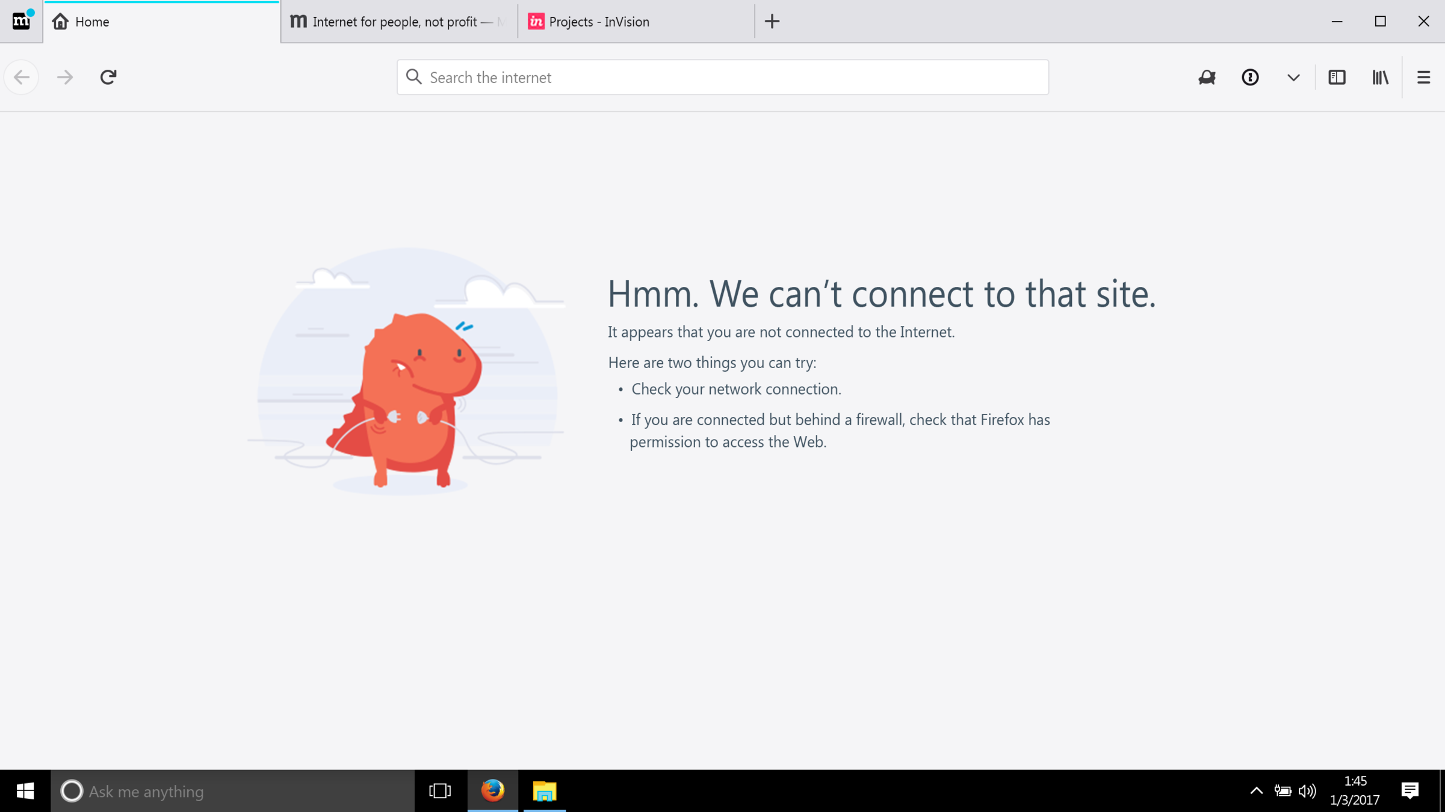Open the Windows Start menu

[x=25, y=791]
